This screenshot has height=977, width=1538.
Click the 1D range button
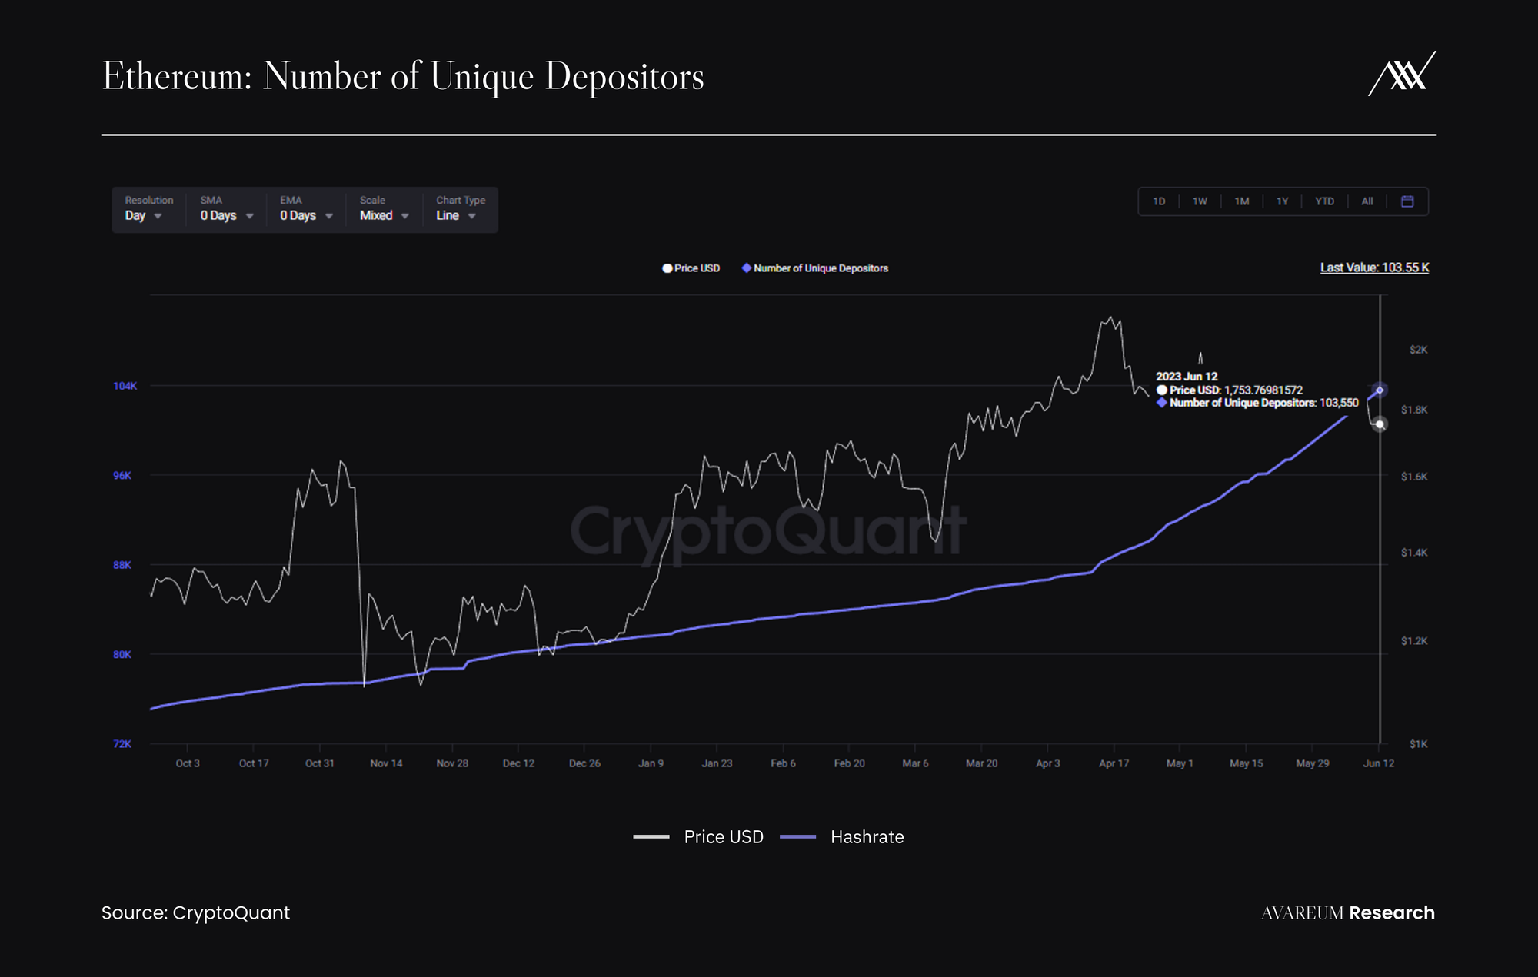pos(1159,201)
